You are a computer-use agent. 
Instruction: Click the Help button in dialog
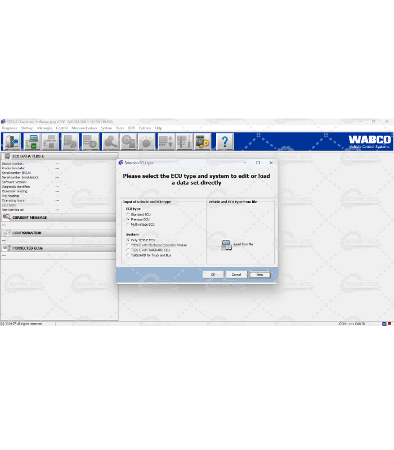pos(260,274)
